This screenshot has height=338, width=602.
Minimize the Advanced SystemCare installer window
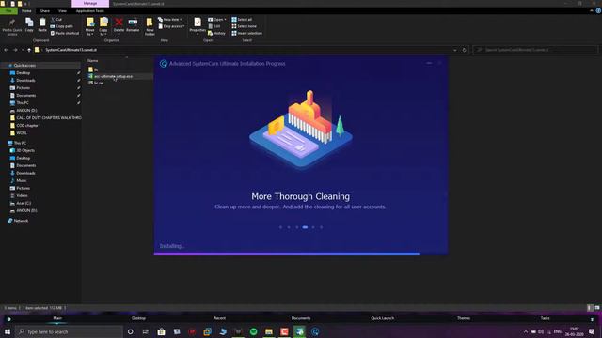pos(429,63)
